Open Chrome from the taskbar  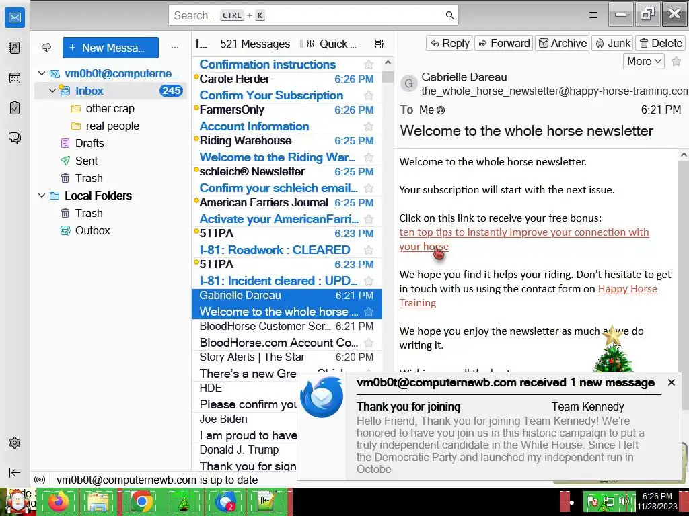pos(141,502)
